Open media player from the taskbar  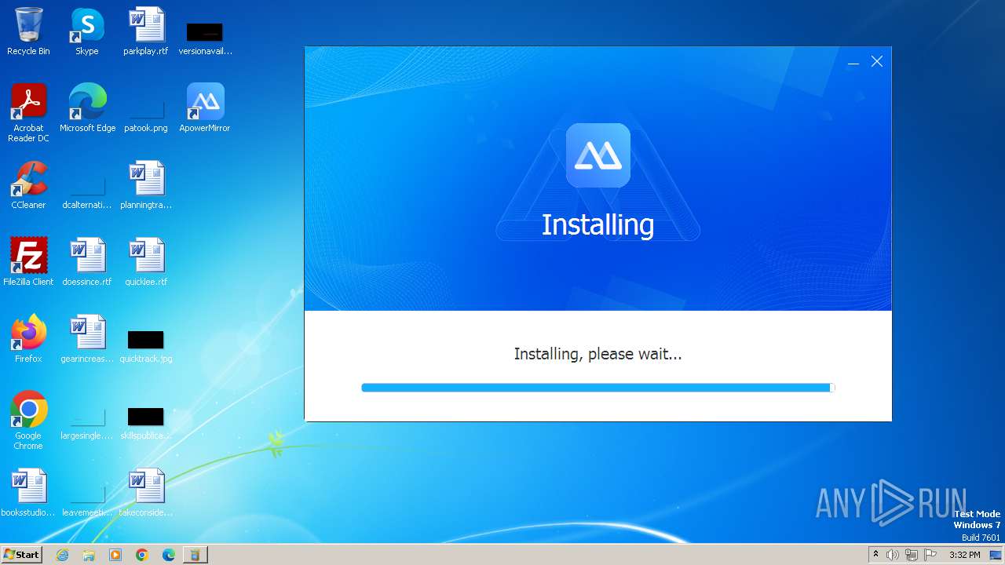coord(115,555)
